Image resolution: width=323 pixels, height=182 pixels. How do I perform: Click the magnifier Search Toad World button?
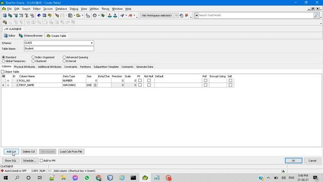pos(316,15)
